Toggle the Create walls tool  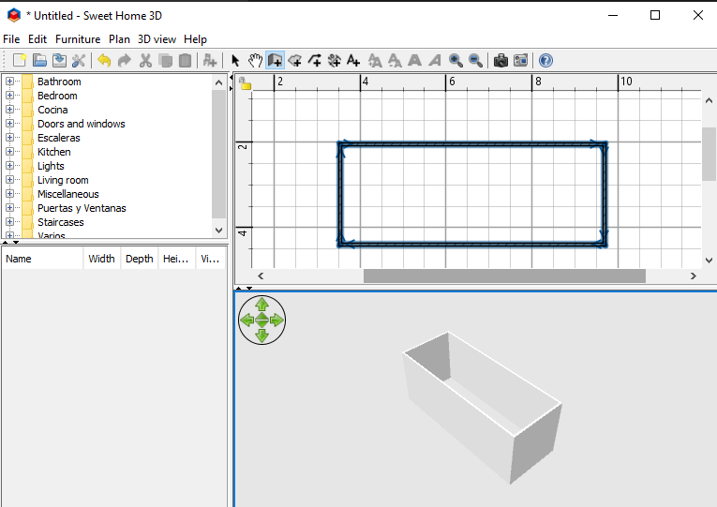pyautogui.click(x=275, y=60)
